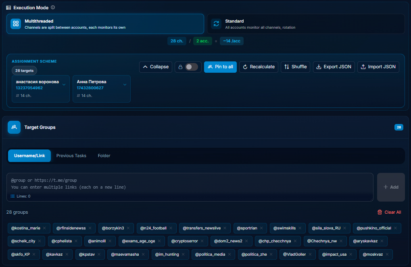
Task: Select the Multithreaded execution mode
Action: [x=105, y=24]
